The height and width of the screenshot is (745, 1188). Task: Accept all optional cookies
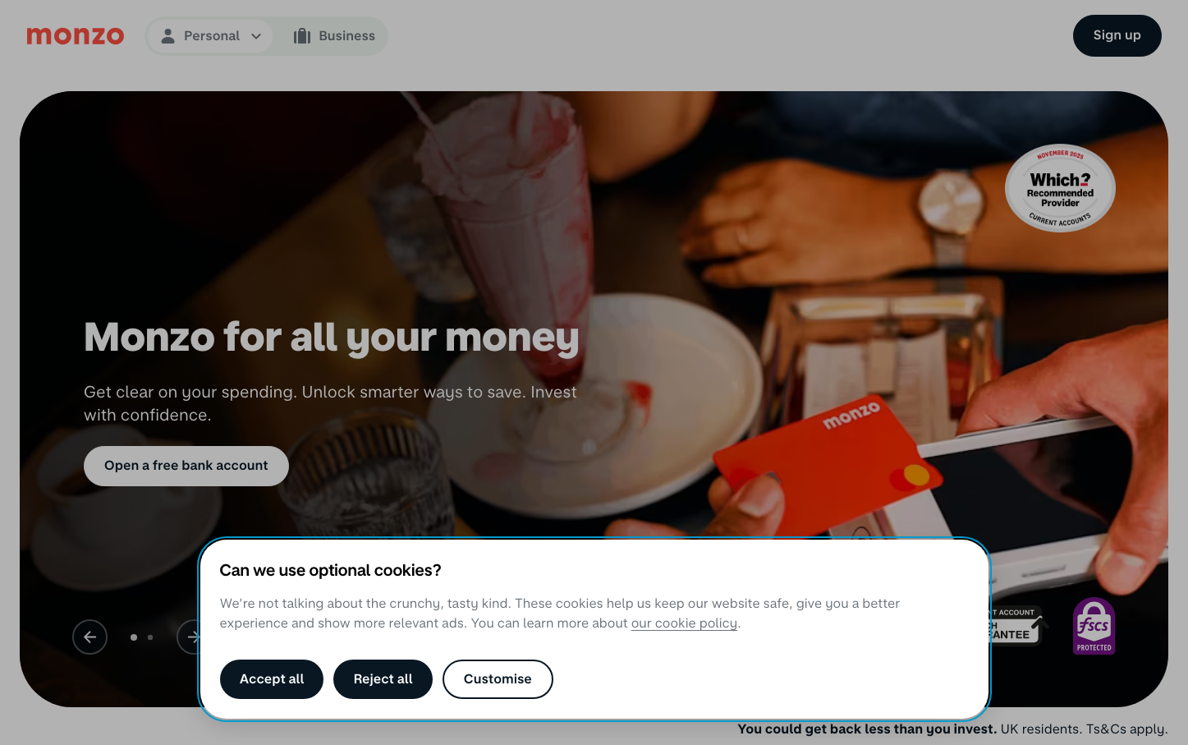[x=272, y=679]
